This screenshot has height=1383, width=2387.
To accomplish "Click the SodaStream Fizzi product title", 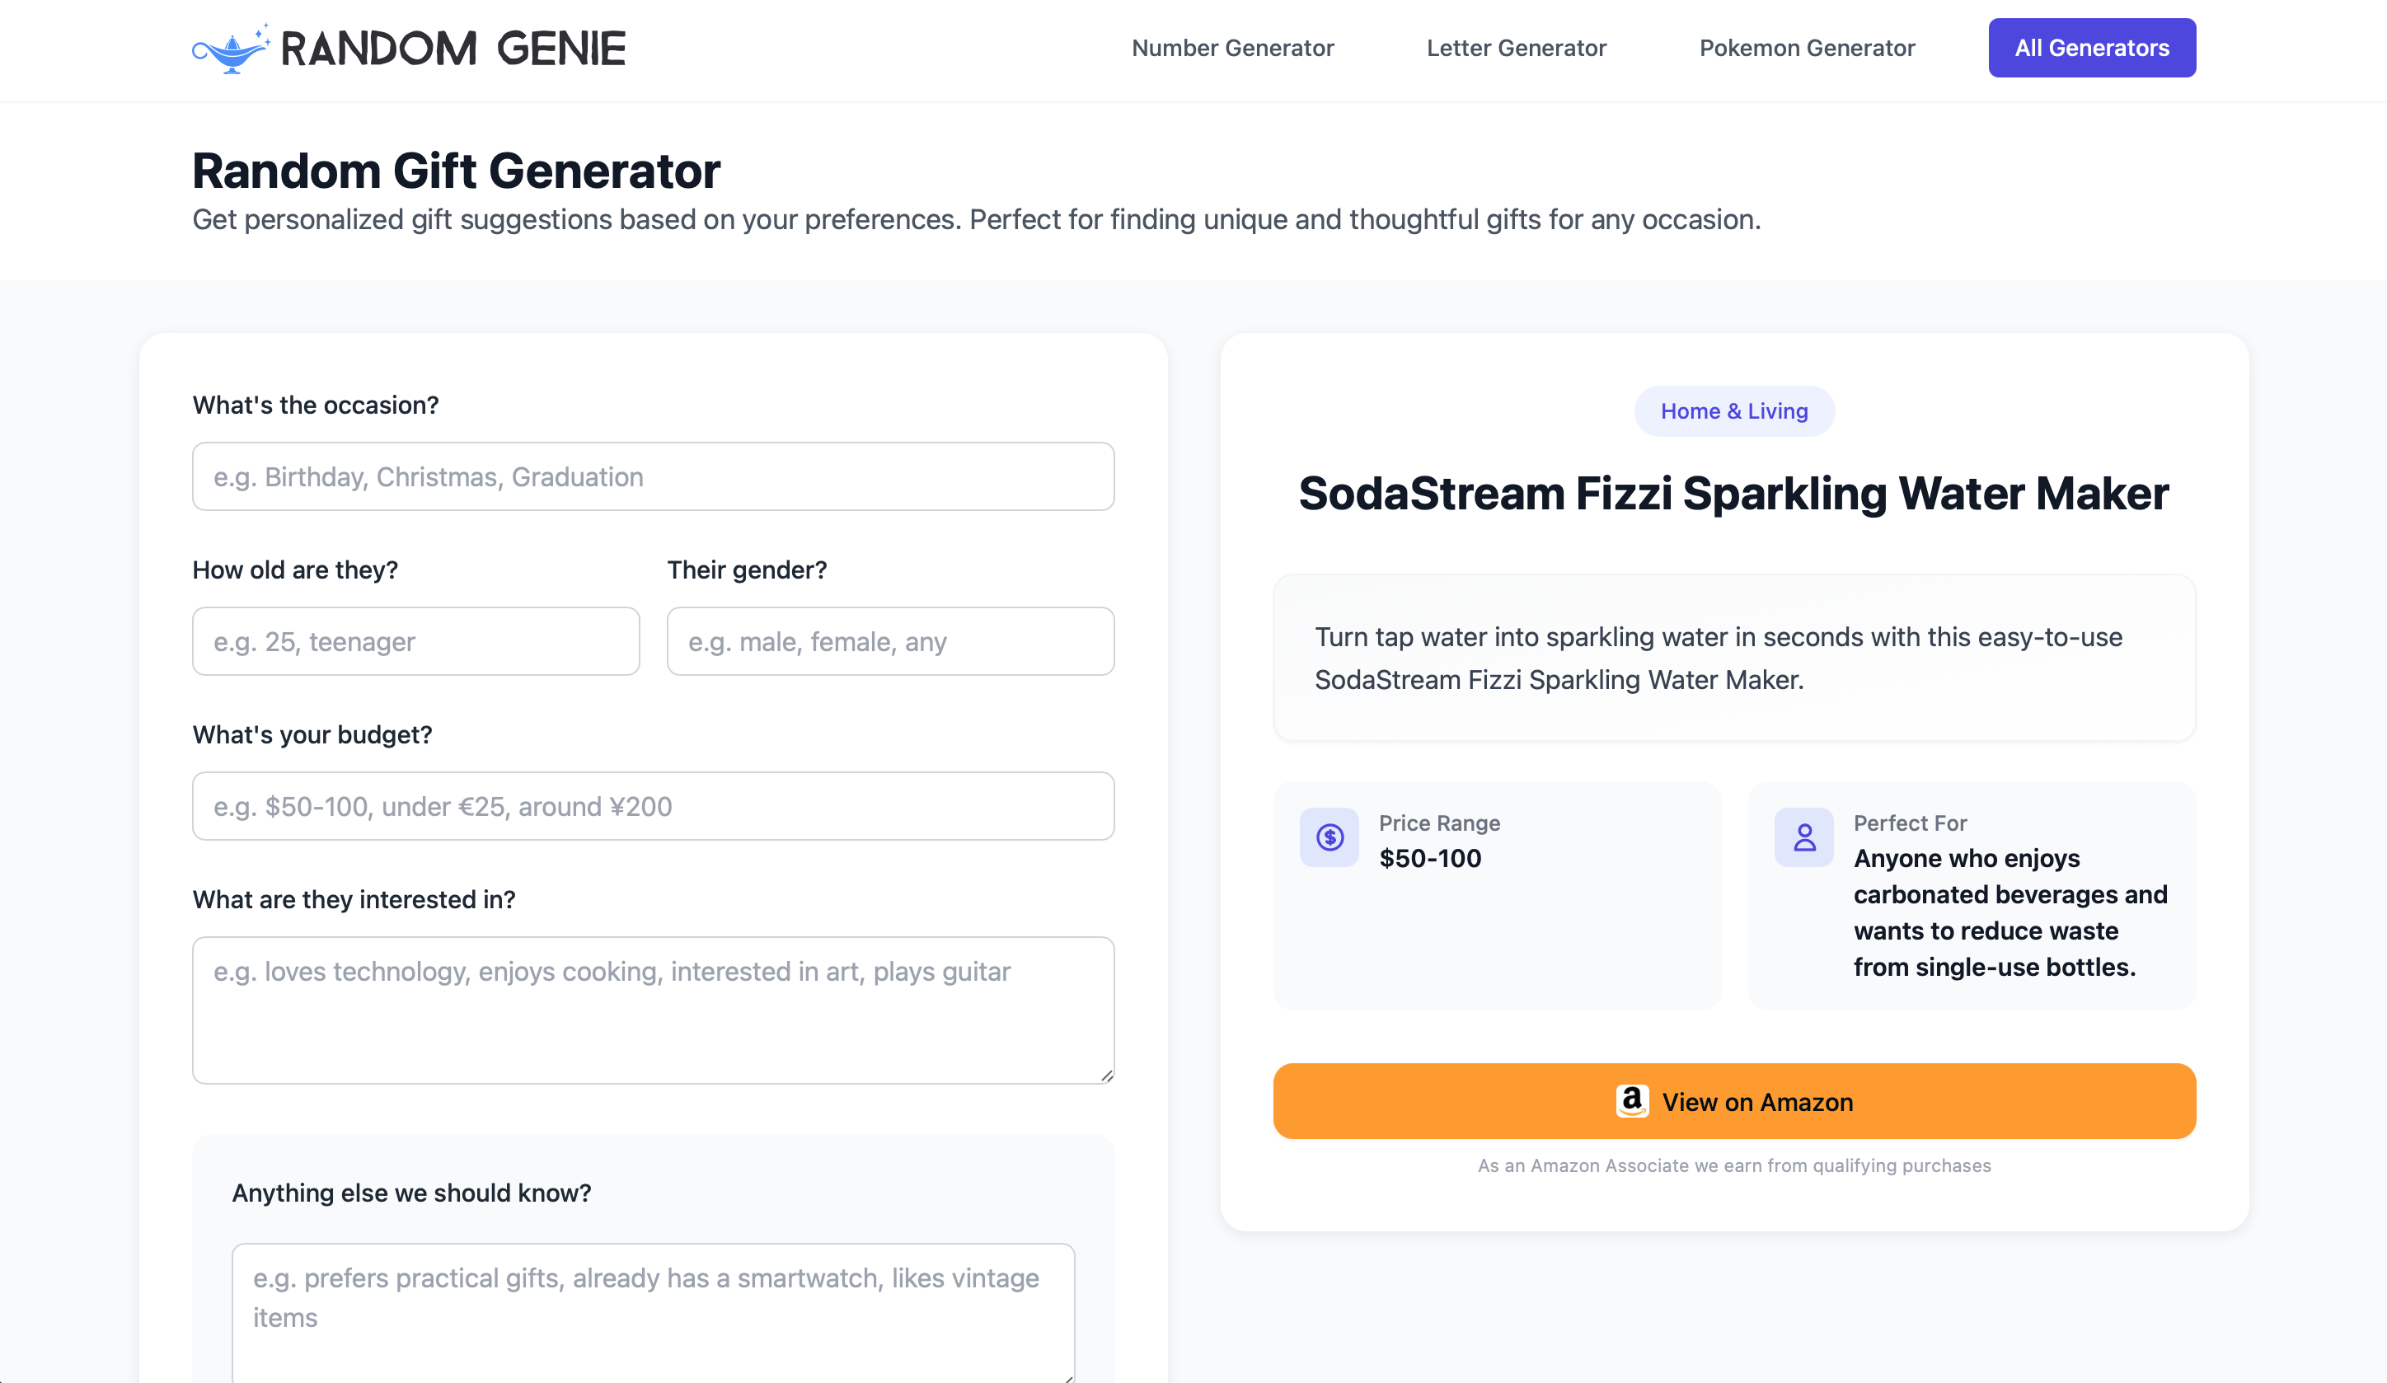I will [1733, 494].
